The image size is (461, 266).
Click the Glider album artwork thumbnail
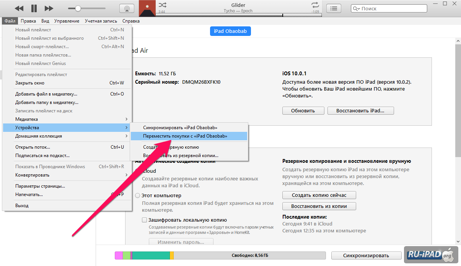point(147,8)
